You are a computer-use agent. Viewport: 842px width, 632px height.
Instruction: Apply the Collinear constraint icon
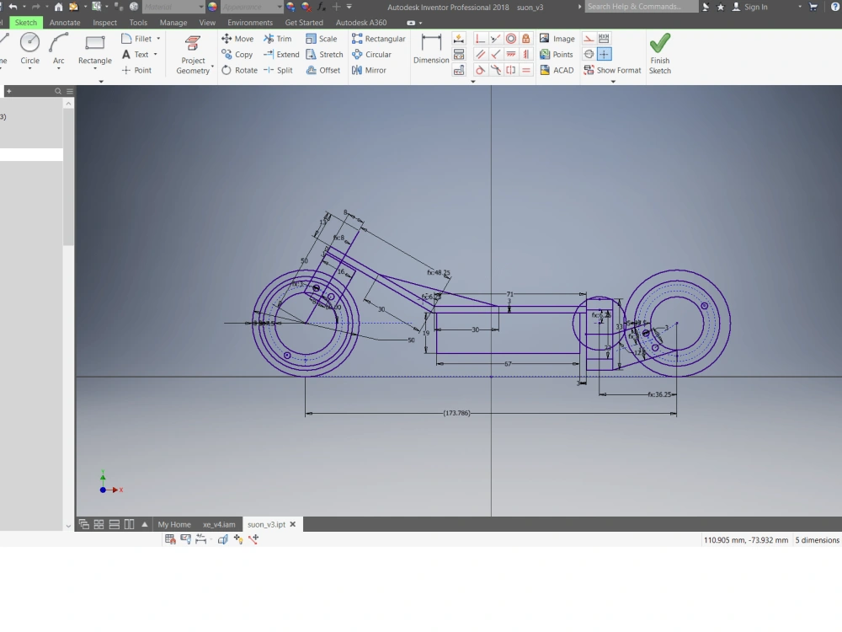coord(496,39)
